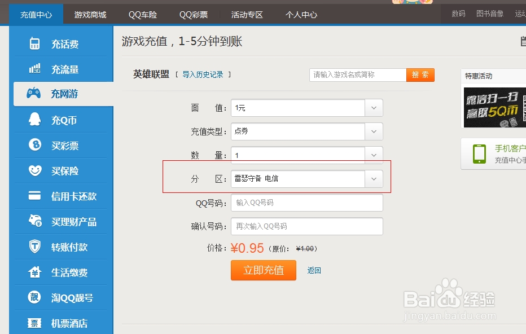Click the 图书音像 link in the top bar
This screenshot has width=526, height=334.
(490, 14)
